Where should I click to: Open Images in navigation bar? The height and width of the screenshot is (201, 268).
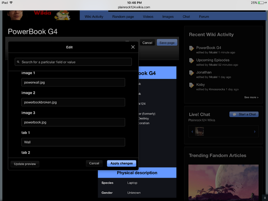(x=168, y=17)
